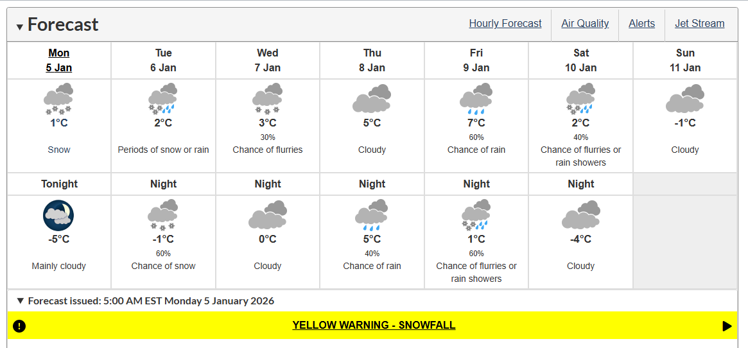Click Sunday's cloudy weather icon

[x=685, y=98]
